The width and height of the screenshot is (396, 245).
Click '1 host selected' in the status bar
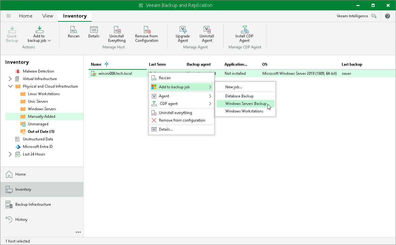coord(18,241)
